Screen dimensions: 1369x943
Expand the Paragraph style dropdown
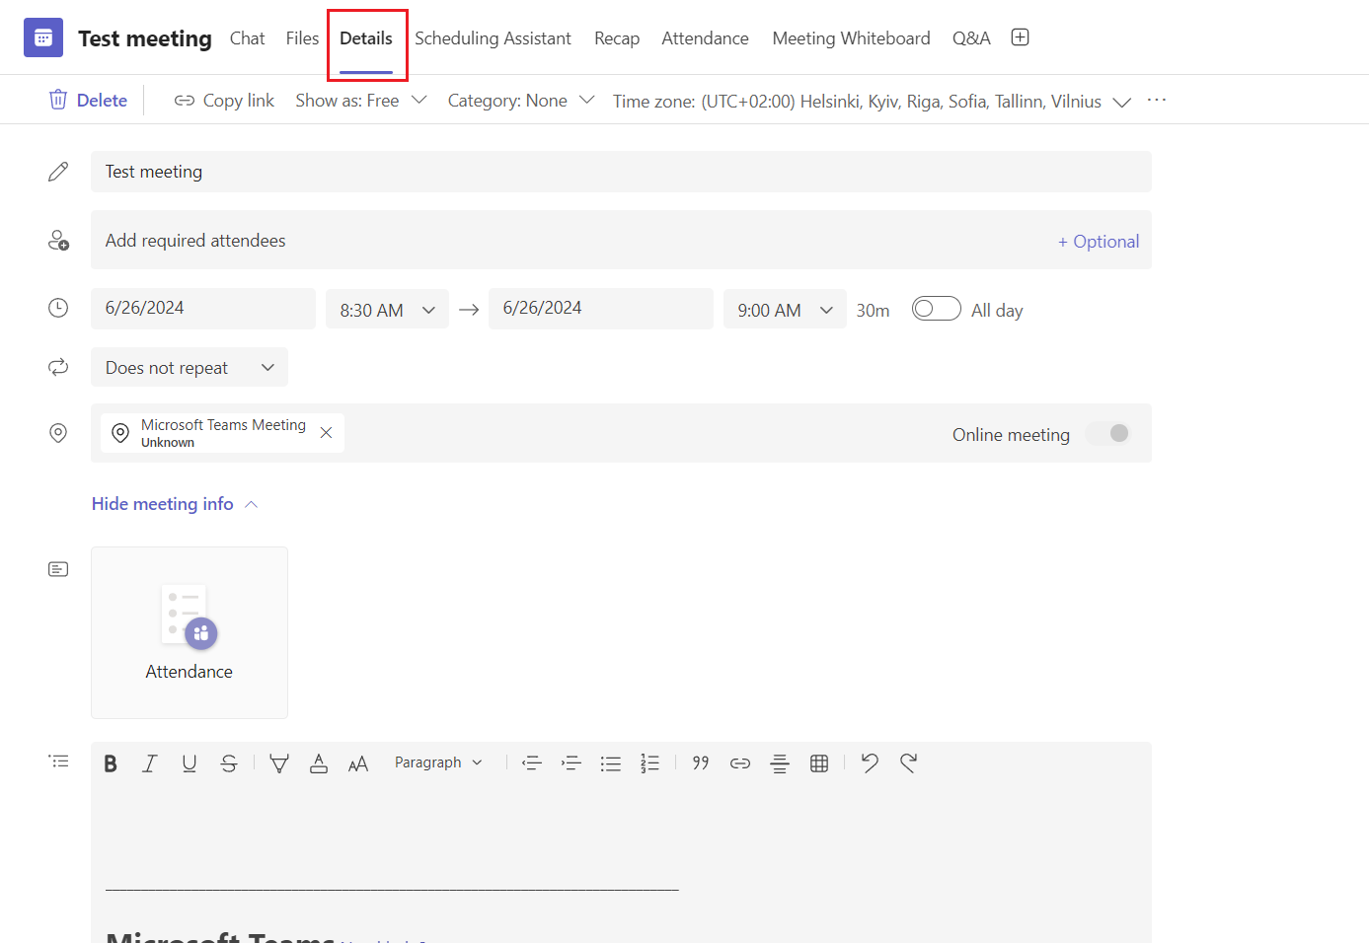(x=438, y=762)
